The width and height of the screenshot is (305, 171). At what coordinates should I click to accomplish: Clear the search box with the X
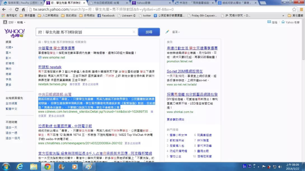click(134, 32)
